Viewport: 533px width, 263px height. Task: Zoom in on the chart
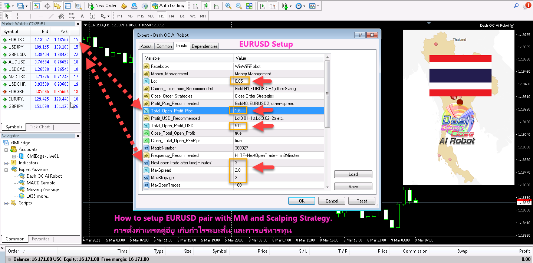(x=228, y=6)
